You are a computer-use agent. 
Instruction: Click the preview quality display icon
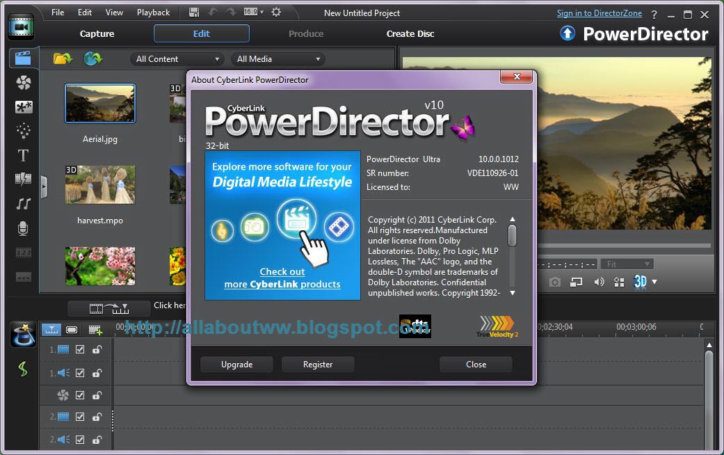(x=619, y=282)
